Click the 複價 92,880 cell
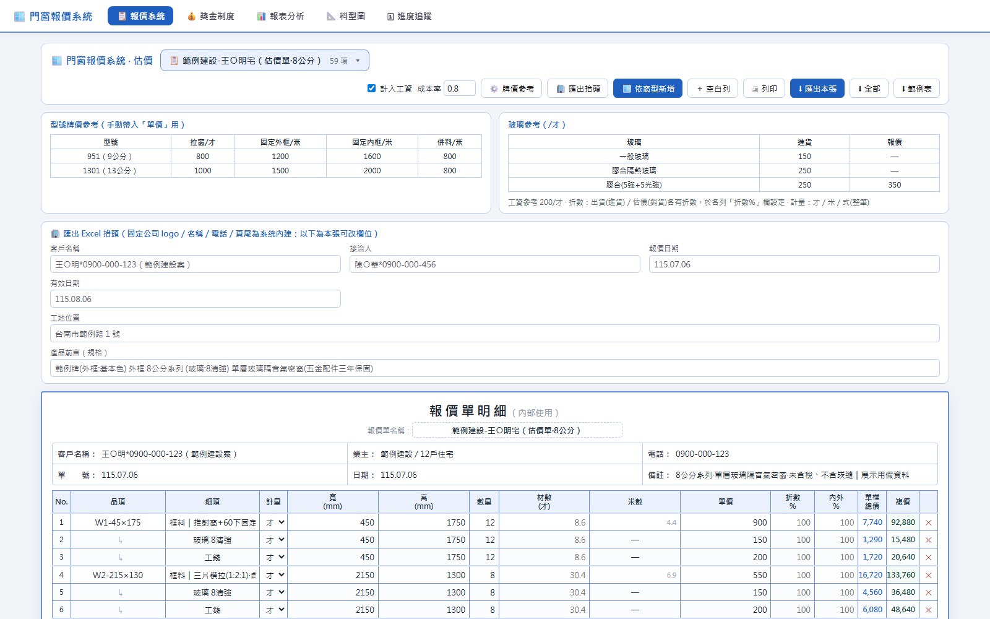This screenshot has width=990, height=619. pos(903,522)
